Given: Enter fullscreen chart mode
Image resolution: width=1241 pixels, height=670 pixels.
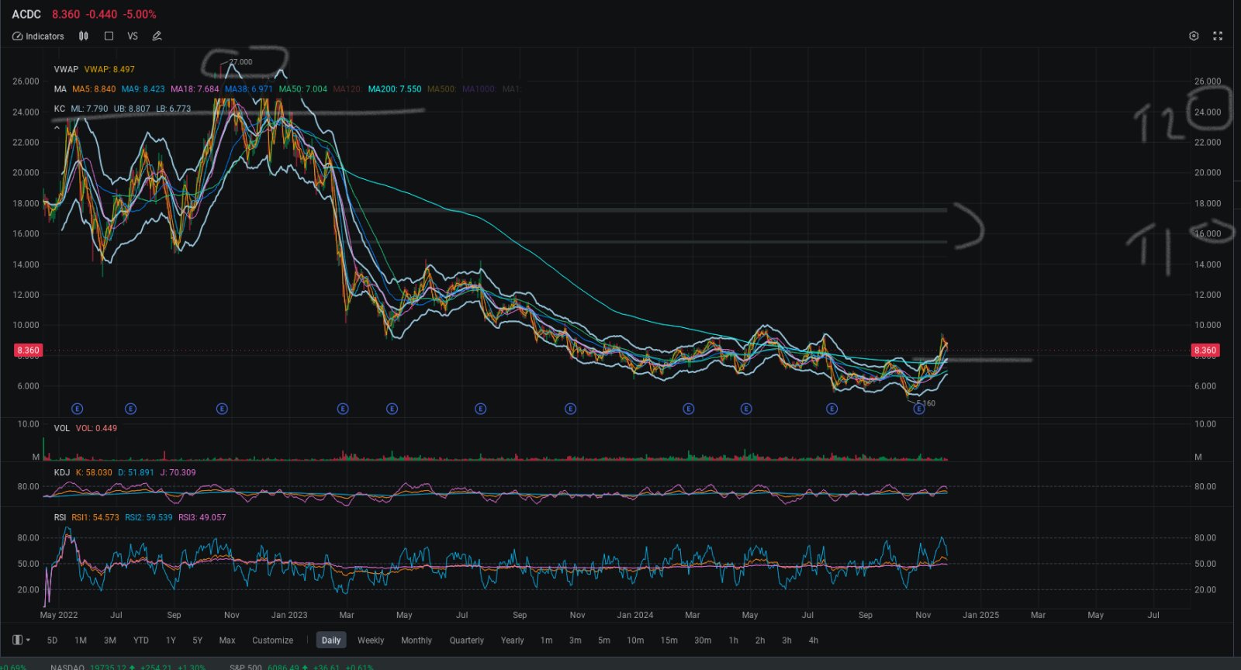Looking at the screenshot, I should coord(1218,36).
